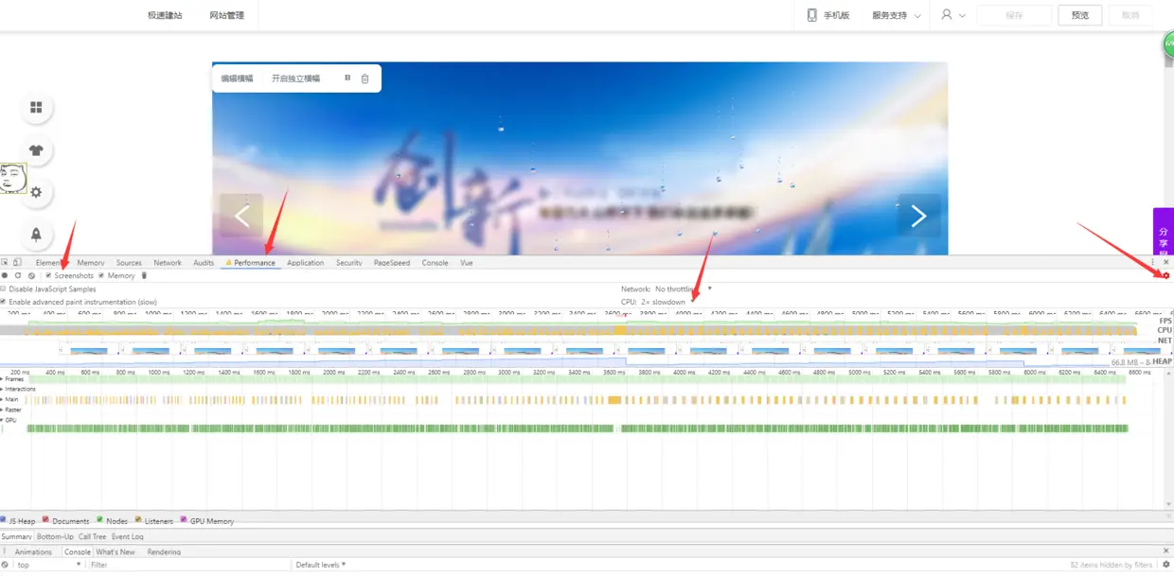Open the t-shirt theme sidebar icon
The width and height of the screenshot is (1174, 576).
pos(36,149)
